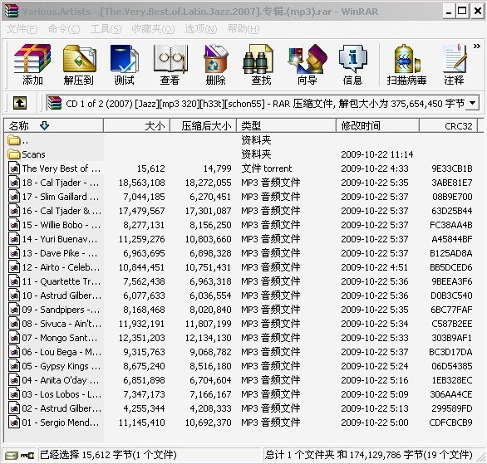The height and width of the screenshot is (464, 487).
Task: Select file 10 - Astrud Gilber
Action: pyautogui.click(x=61, y=295)
